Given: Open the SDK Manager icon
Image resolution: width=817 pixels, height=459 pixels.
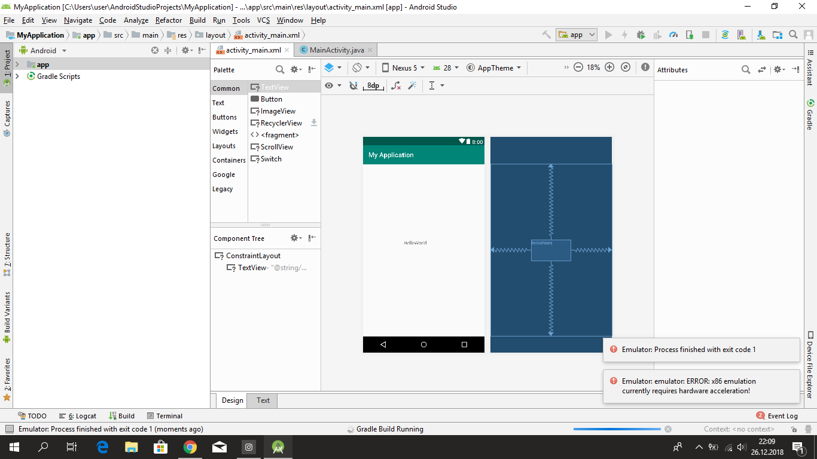Looking at the screenshot, I should [x=761, y=35].
